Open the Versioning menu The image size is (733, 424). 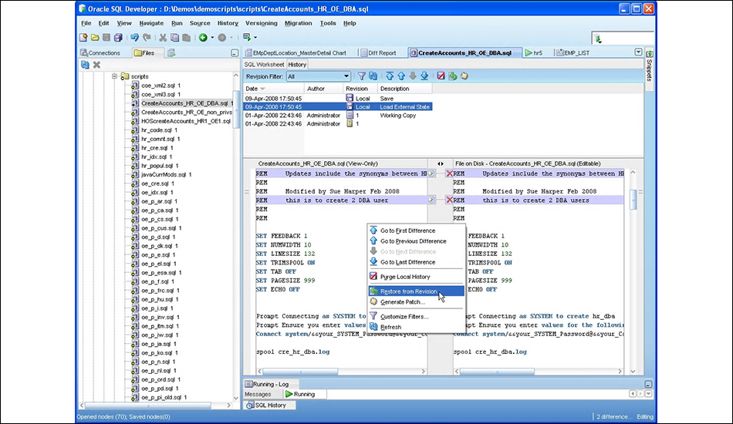pos(262,23)
